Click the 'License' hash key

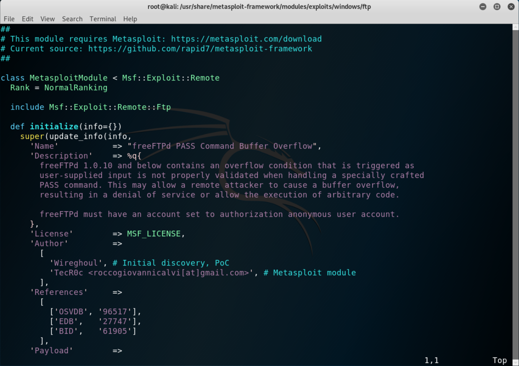(52, 234)
